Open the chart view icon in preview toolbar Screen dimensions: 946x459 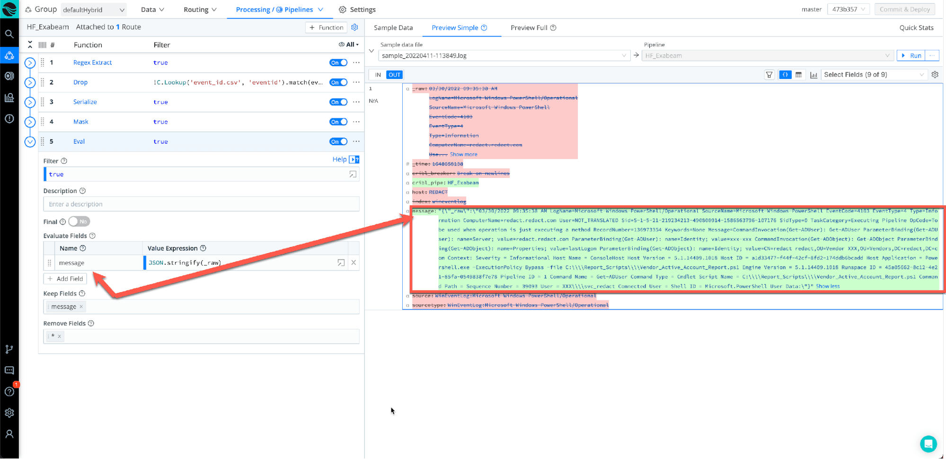(x=813, y=75)
